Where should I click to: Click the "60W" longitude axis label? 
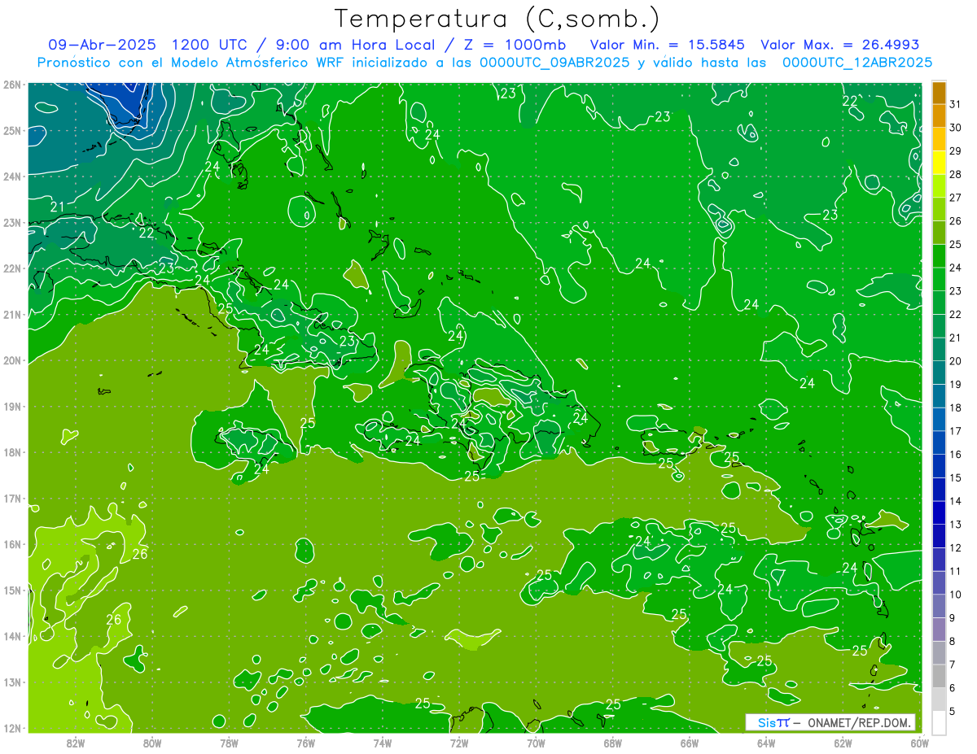tap(919, 743)
